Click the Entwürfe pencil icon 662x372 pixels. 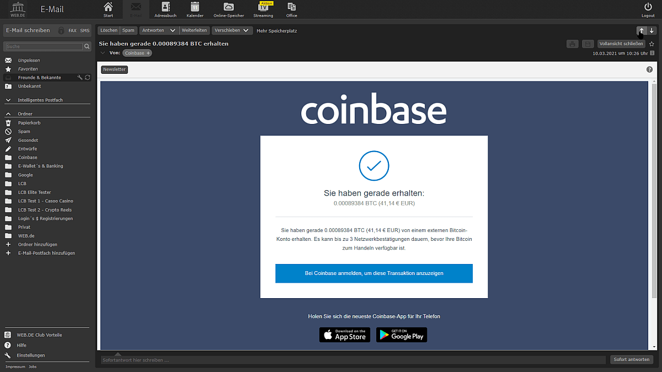(x=8, y=149)
